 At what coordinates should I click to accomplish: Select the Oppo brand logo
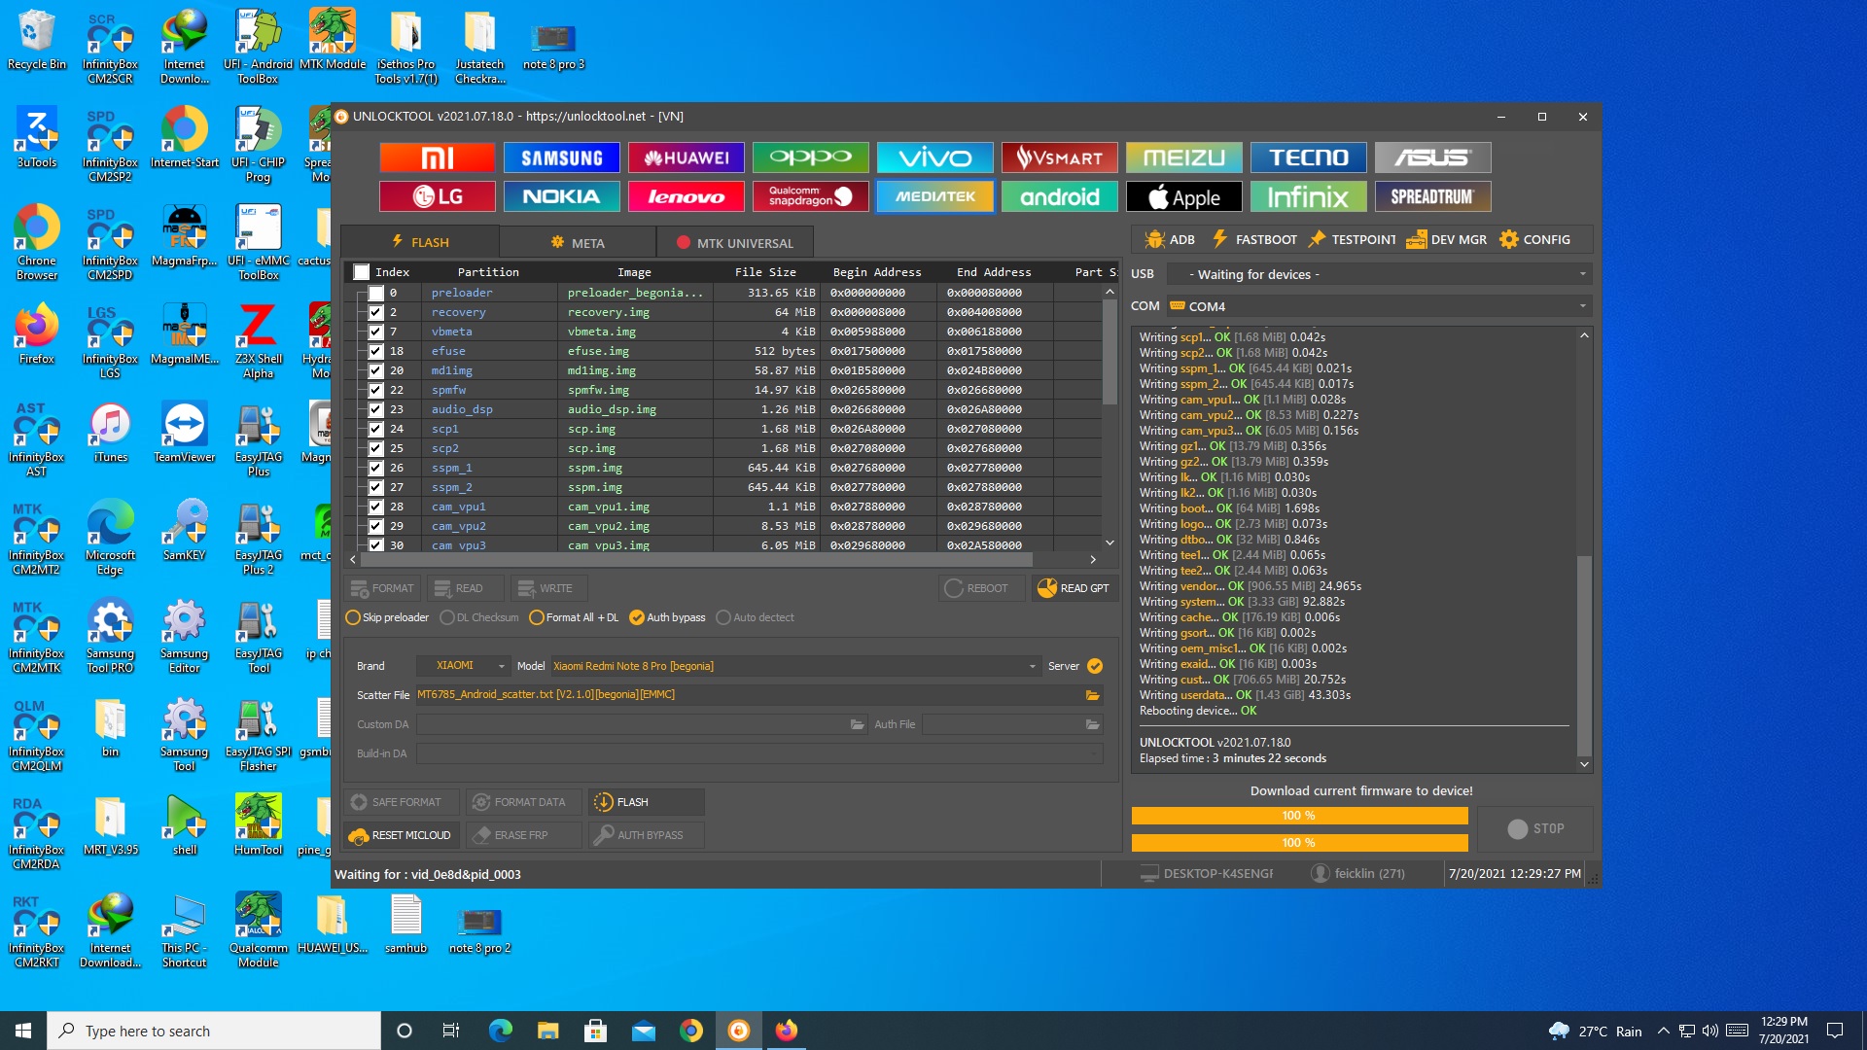click(x=810, y=157)
